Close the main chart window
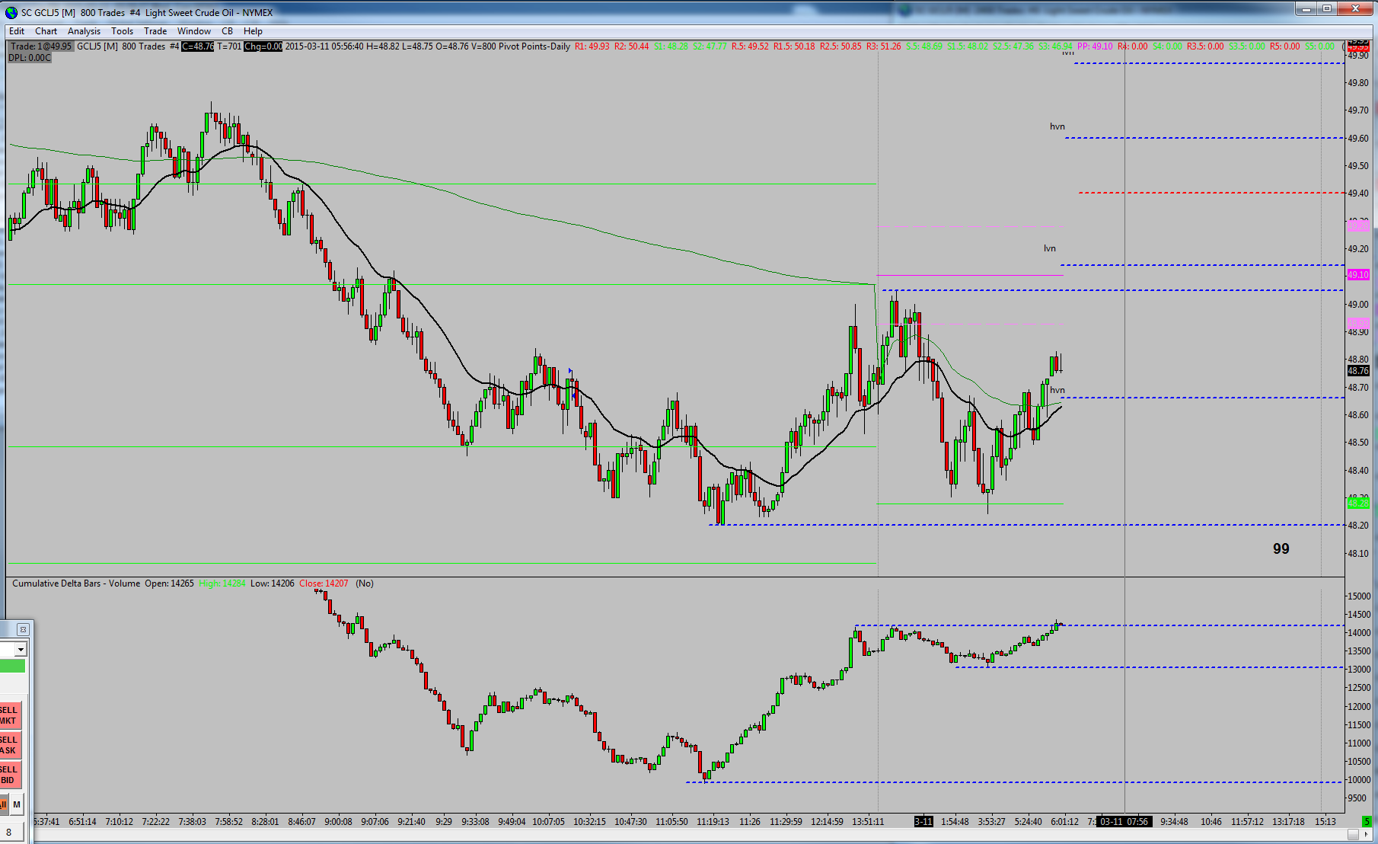The height and width of the screenshot is (844, 1378). [1356, 8]
